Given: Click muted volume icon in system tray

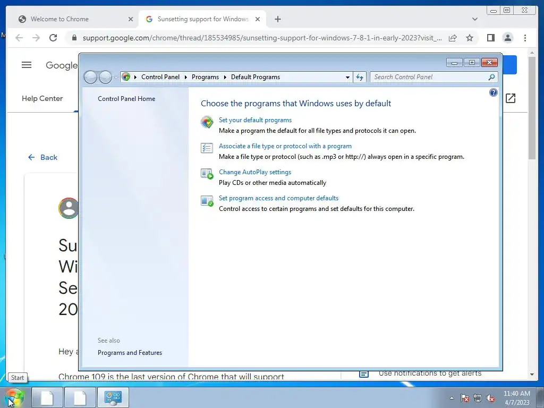Looking at the screenshot, I should pyautogui.click(x=490, y=398).
